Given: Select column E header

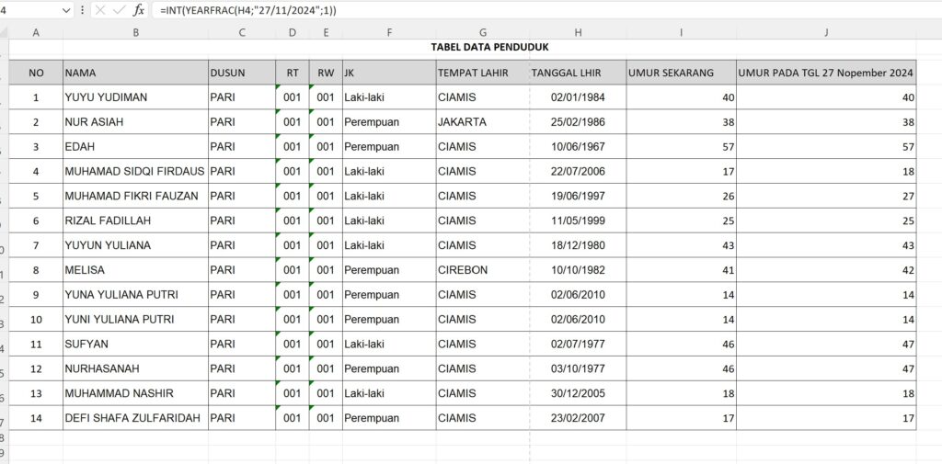Looking at the screenshot, I should (327, 33).
